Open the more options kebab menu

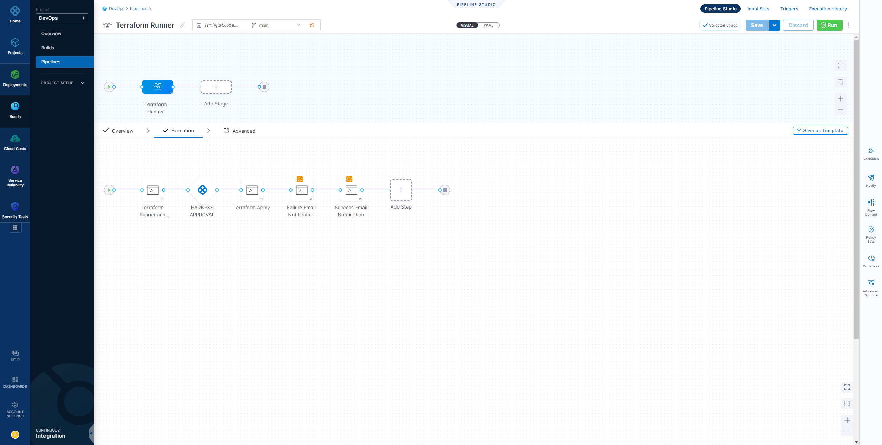pyautogui.click(x=848, y=25)
